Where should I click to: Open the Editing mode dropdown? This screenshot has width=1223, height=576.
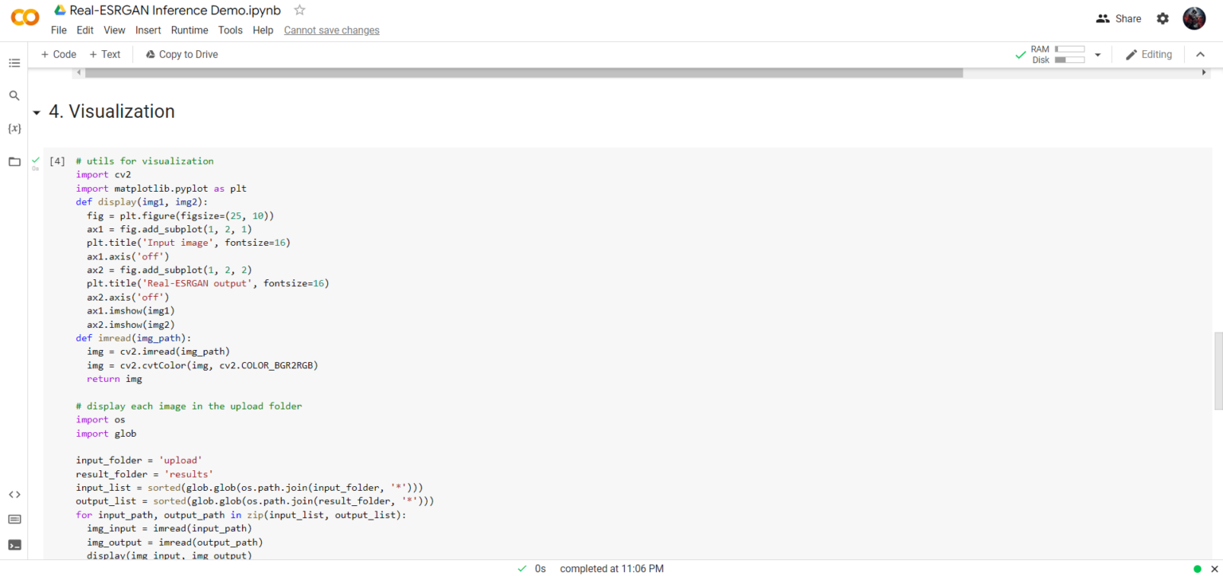pyautogui.click(x=1148, y=55)
